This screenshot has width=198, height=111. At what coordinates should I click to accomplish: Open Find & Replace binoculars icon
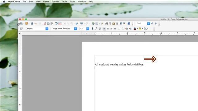(107, 23)
